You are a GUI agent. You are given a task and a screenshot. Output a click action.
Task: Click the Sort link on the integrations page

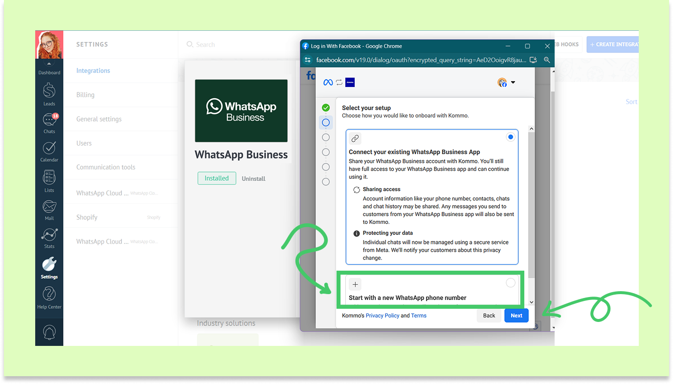pos(632,102)
